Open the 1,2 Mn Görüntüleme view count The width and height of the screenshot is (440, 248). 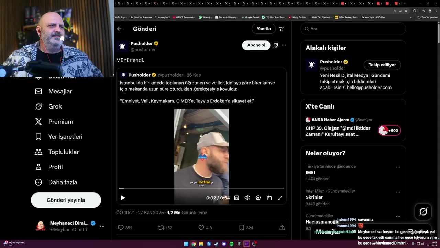187,213
